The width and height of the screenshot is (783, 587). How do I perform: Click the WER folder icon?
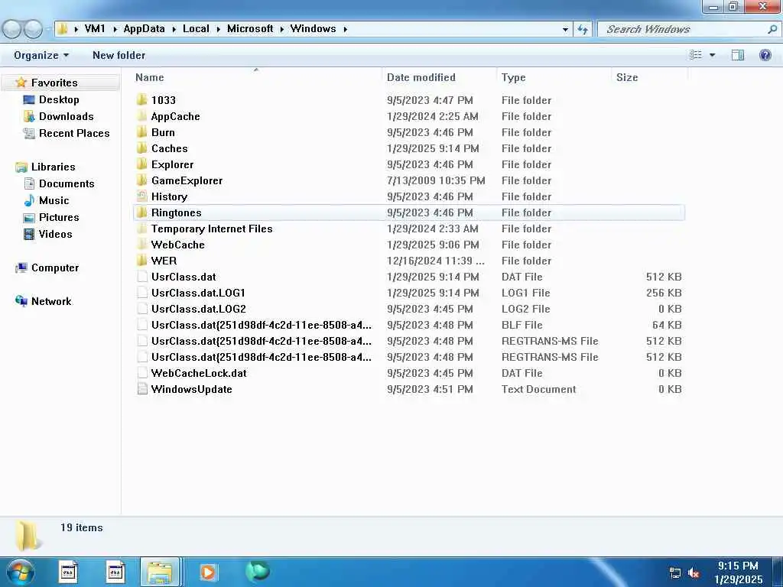pos(142,260)
